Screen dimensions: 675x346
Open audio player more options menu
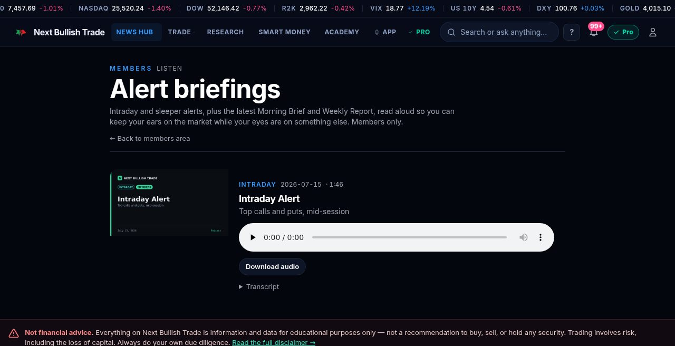[x=540, y=237]
